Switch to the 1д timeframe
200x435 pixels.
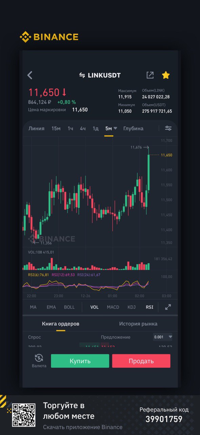click(96, 128)
